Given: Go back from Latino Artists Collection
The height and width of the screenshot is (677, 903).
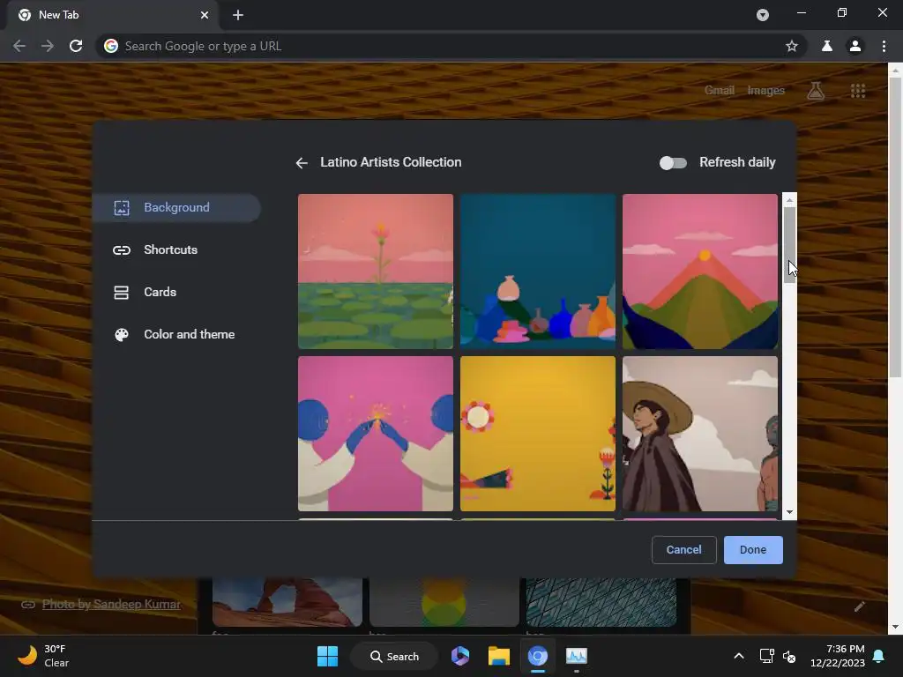Looking at the screenshot, I should pyautogui.click(x=302, y=163).
